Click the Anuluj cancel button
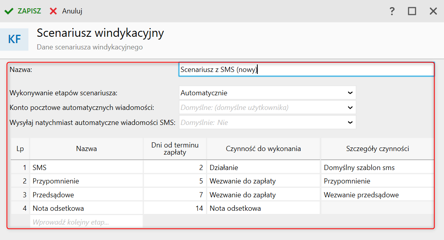The width and height of the screenshot is (444, 240). click(66, 11)
